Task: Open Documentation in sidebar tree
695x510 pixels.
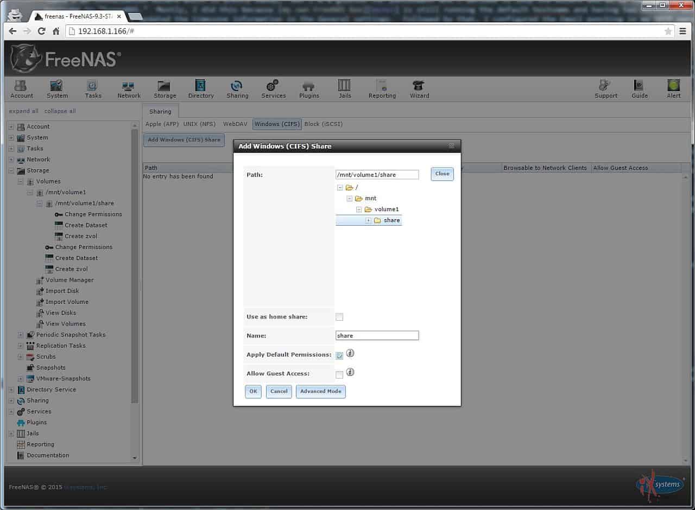Action: [x=48, y=455]
